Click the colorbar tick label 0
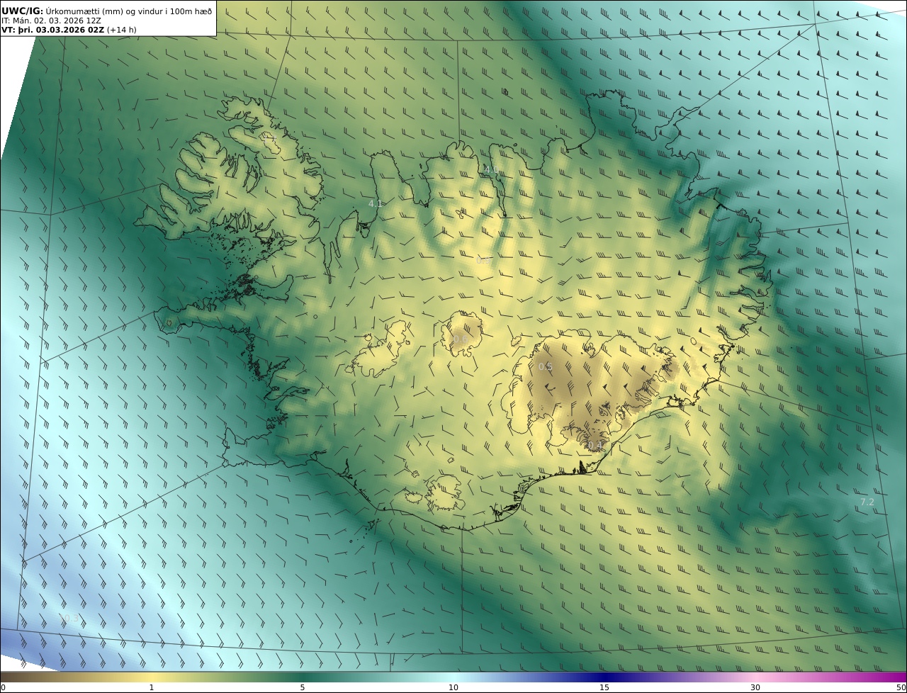This screenshot has width=907, height=693. click(3, 687)
